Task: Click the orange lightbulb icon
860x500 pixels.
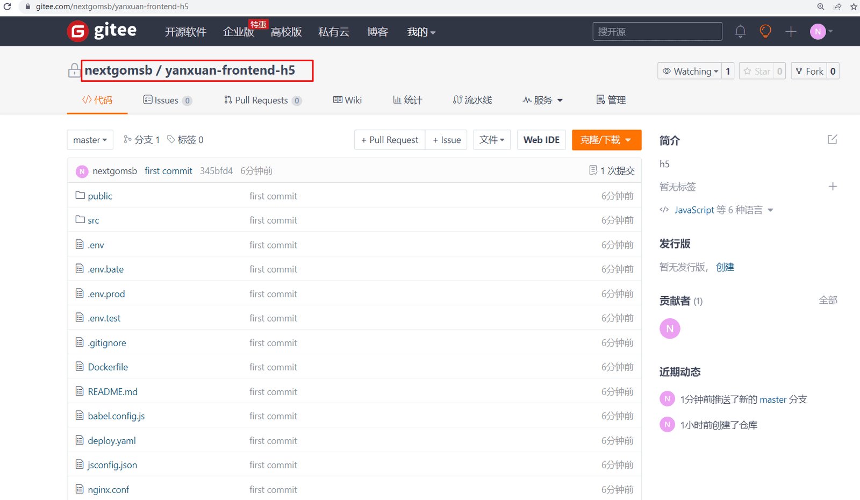Action: pos(765,31)
